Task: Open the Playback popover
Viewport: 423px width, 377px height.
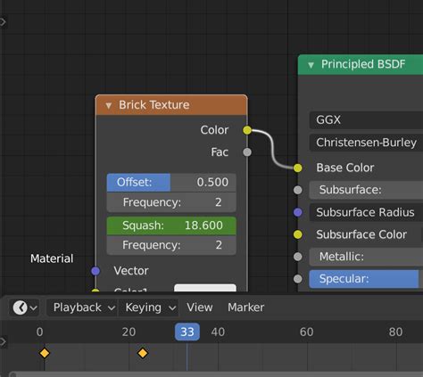Action: tap(81, 307)
